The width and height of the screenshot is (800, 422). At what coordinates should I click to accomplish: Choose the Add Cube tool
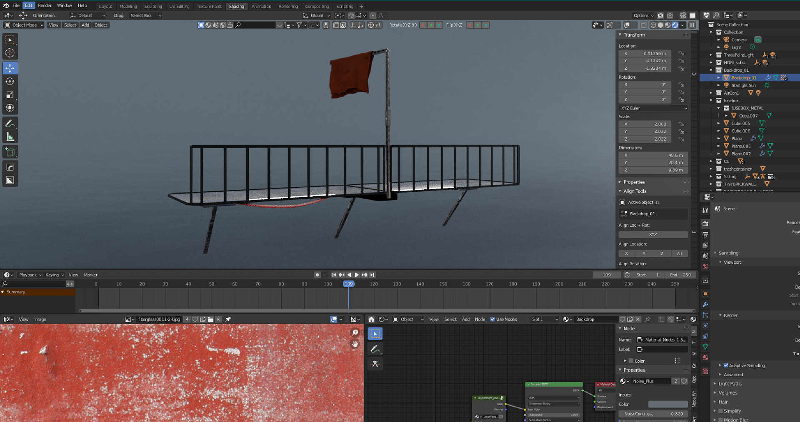coord(10,152)
